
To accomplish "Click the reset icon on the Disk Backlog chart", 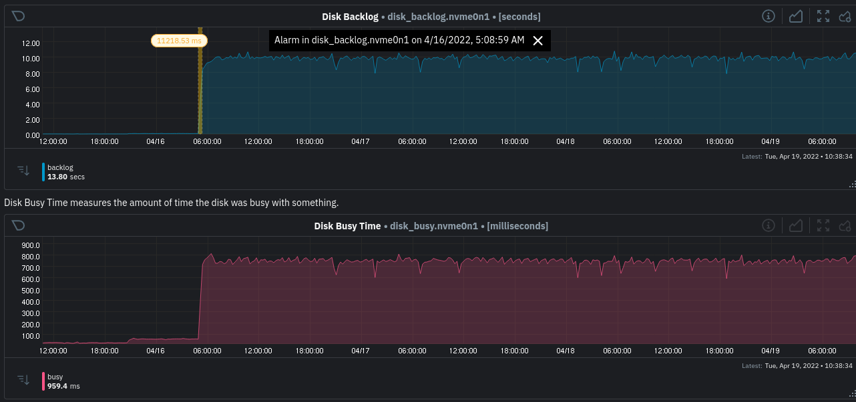I will 18,16.
